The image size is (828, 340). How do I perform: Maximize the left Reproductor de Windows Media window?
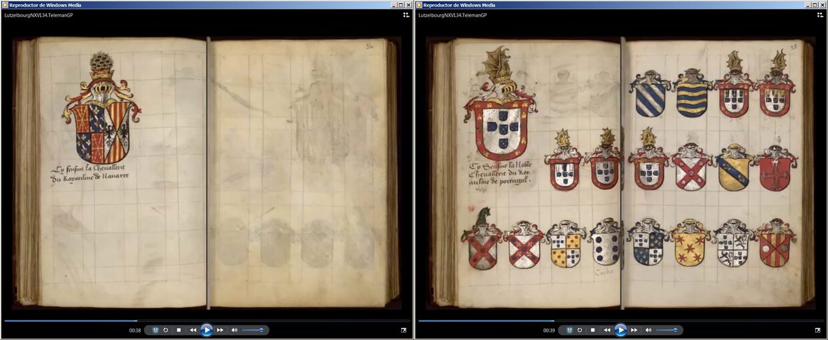coord(401,5)
